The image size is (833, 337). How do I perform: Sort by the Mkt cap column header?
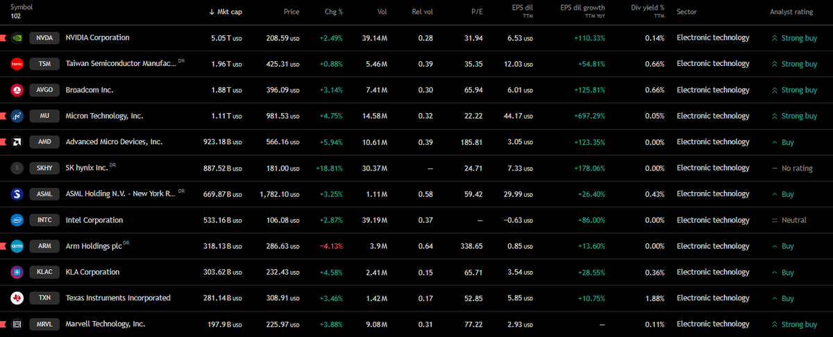click(226, 12)
